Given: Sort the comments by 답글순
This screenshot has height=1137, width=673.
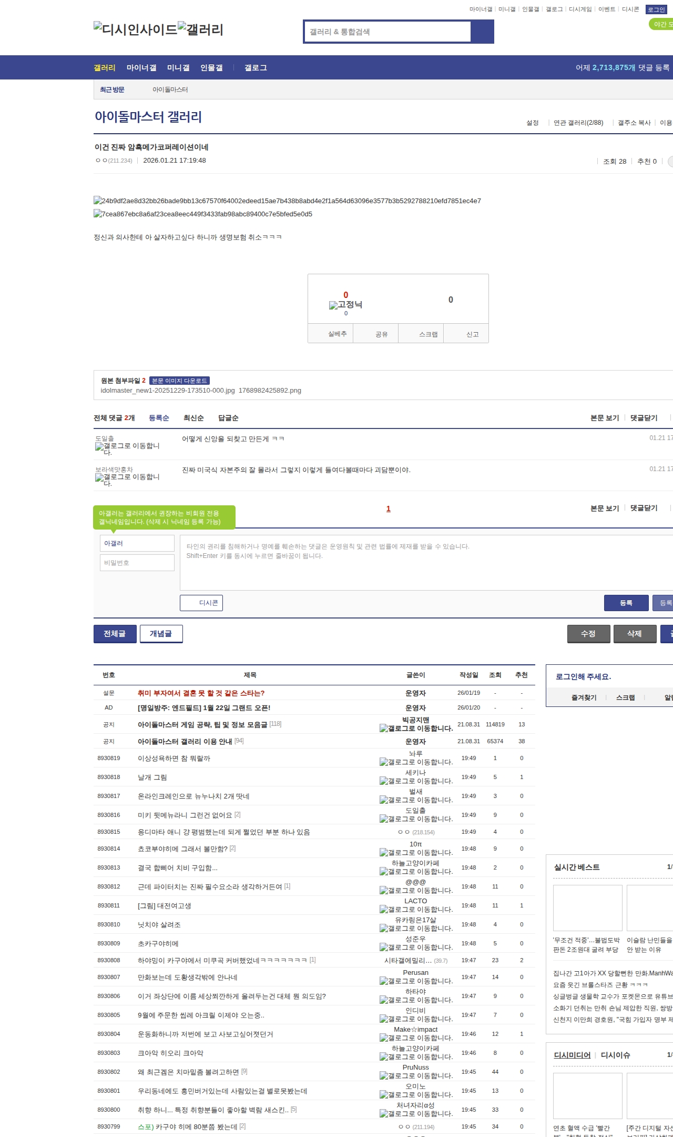Looking at the screenshot, I should point(228,418).
